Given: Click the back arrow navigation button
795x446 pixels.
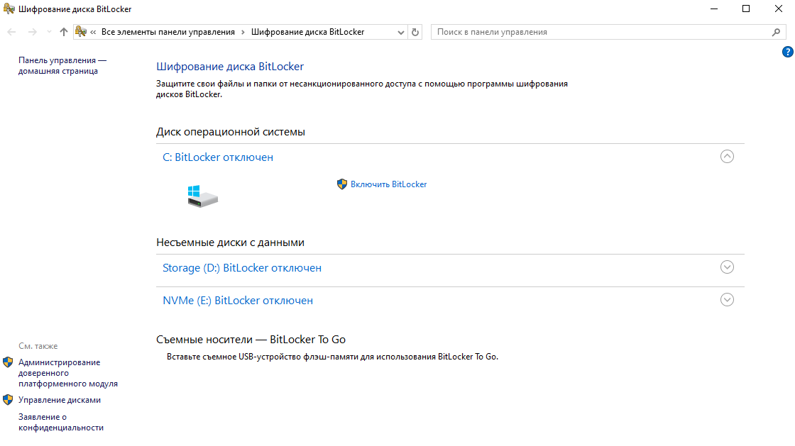Looking at the screenshot, I should 11,32.
